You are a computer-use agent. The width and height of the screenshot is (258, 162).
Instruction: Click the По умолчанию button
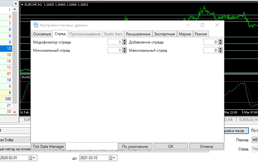tap(135, 146)
